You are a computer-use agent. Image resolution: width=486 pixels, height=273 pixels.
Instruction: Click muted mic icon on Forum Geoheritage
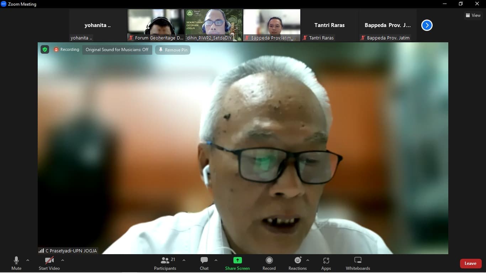(131, 38)
